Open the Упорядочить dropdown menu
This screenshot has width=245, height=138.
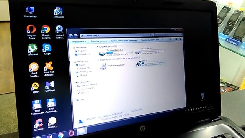[79, 41]
